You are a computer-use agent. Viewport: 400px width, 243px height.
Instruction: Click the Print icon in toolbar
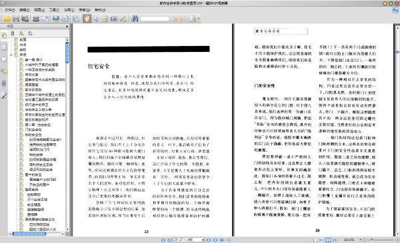pos(36,19)
